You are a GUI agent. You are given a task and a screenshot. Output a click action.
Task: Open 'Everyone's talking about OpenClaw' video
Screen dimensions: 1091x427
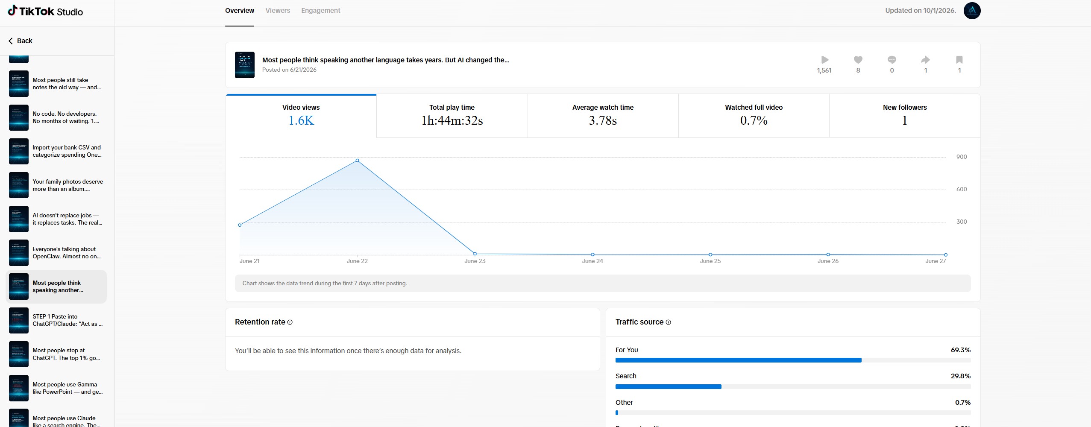click(x=56, y=253)
